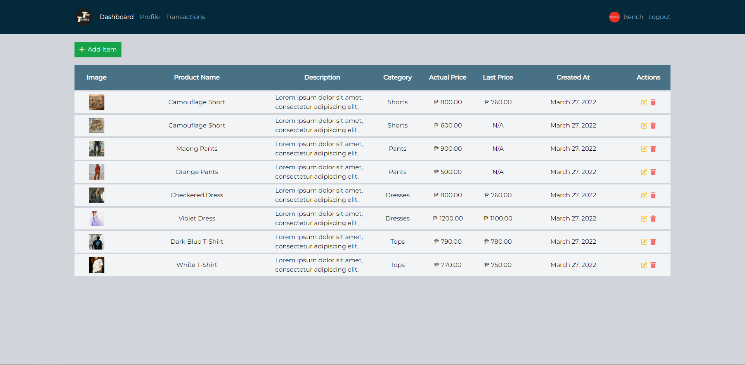The width and height of the screenshot is (745, 365).
Task: Select the Dark Blue T-Shirt name
Action: coord(197,242)
